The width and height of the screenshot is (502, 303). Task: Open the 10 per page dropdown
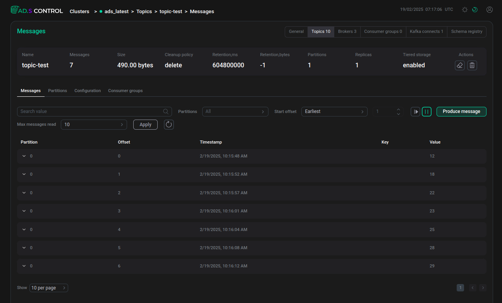[x=49, y=288]
